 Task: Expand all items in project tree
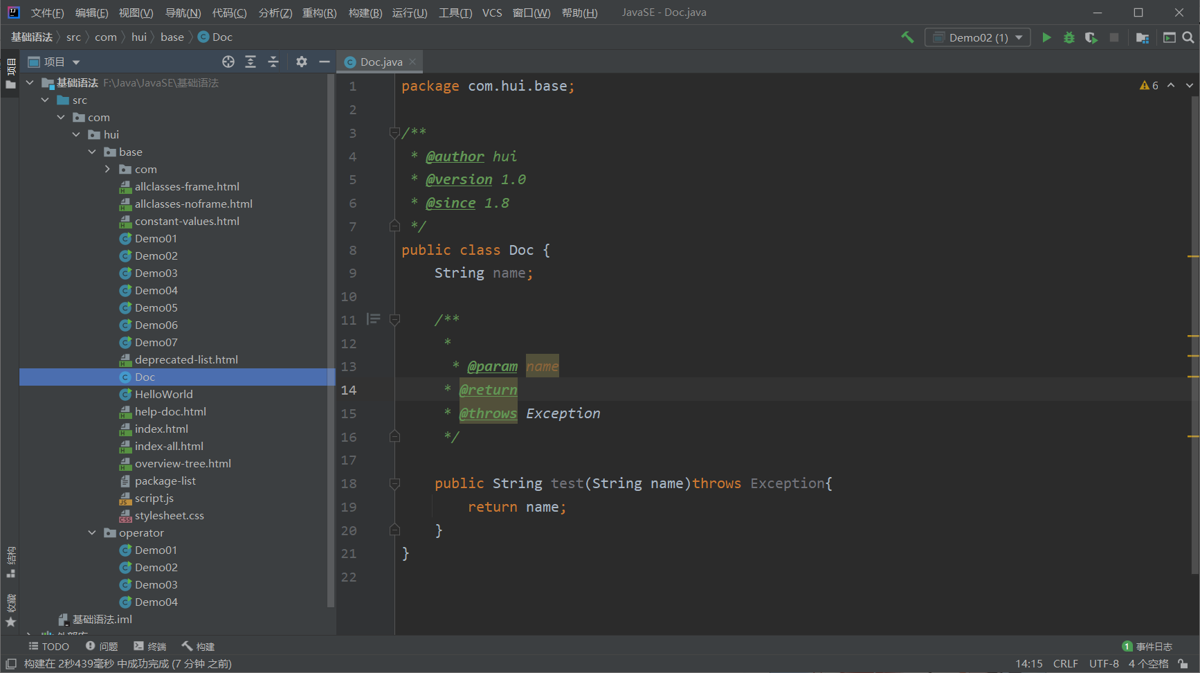pos(251,62)
